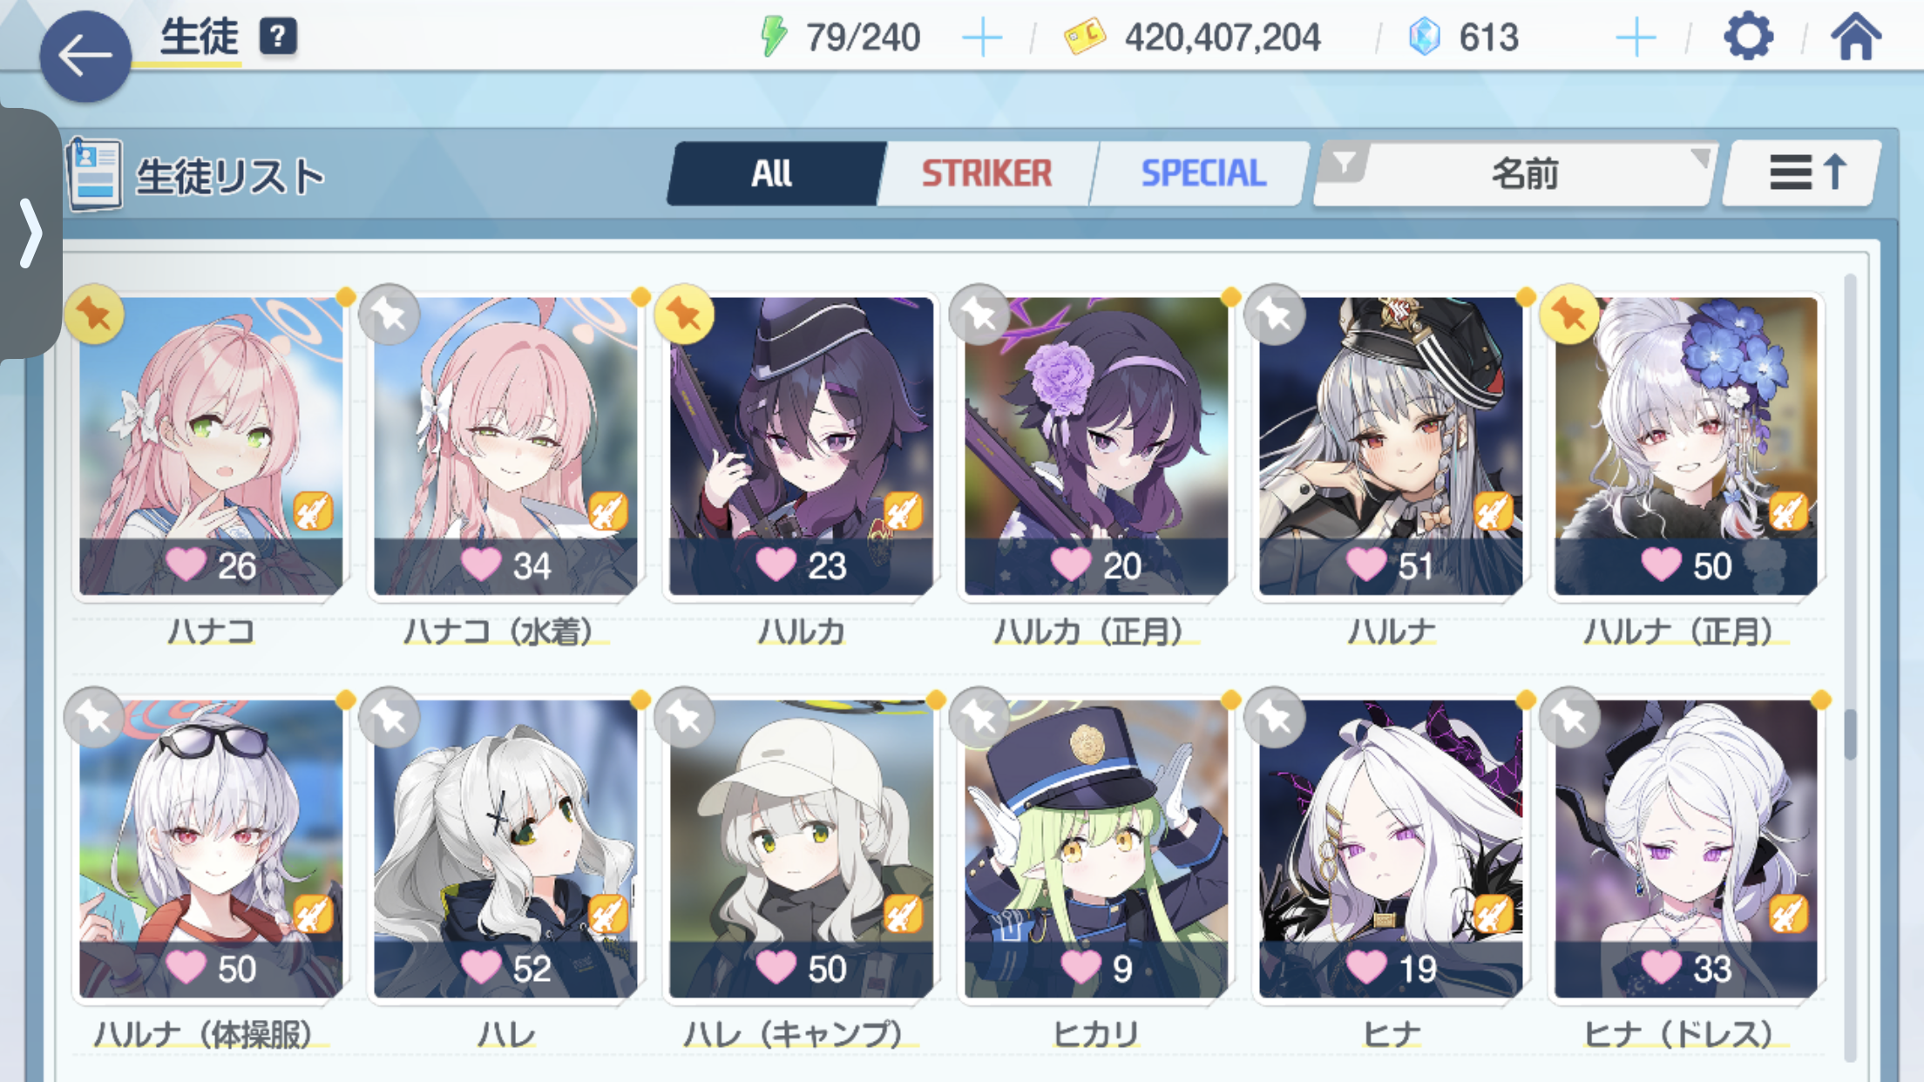The height and width of the screenshot is (1082, 1924).
Task: Open ハレ(キャンプ) student portrait
Action: [801, 849]
